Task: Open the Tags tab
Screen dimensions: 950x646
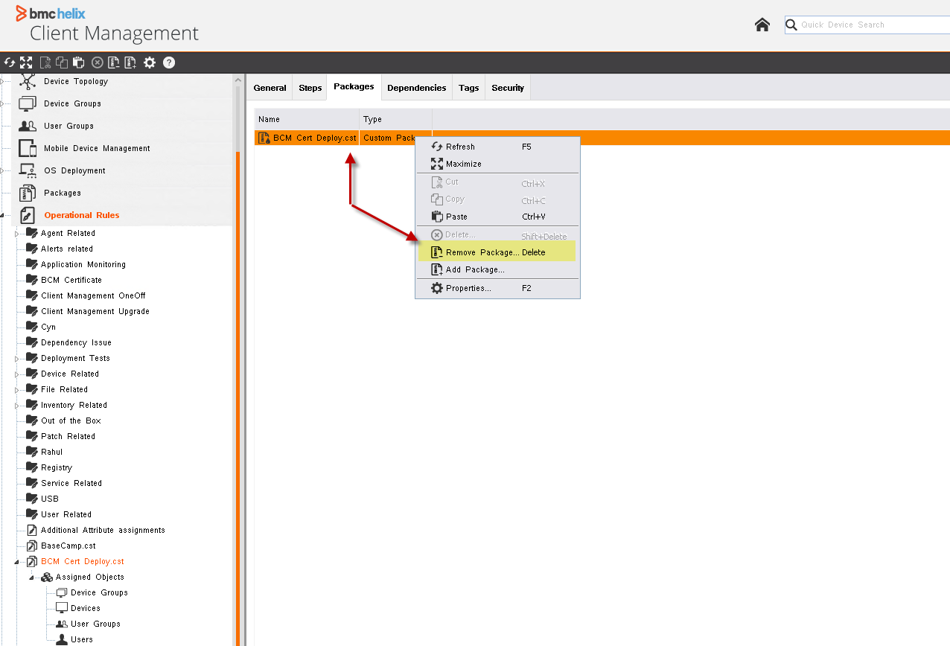Action: (x=469, y=88)
